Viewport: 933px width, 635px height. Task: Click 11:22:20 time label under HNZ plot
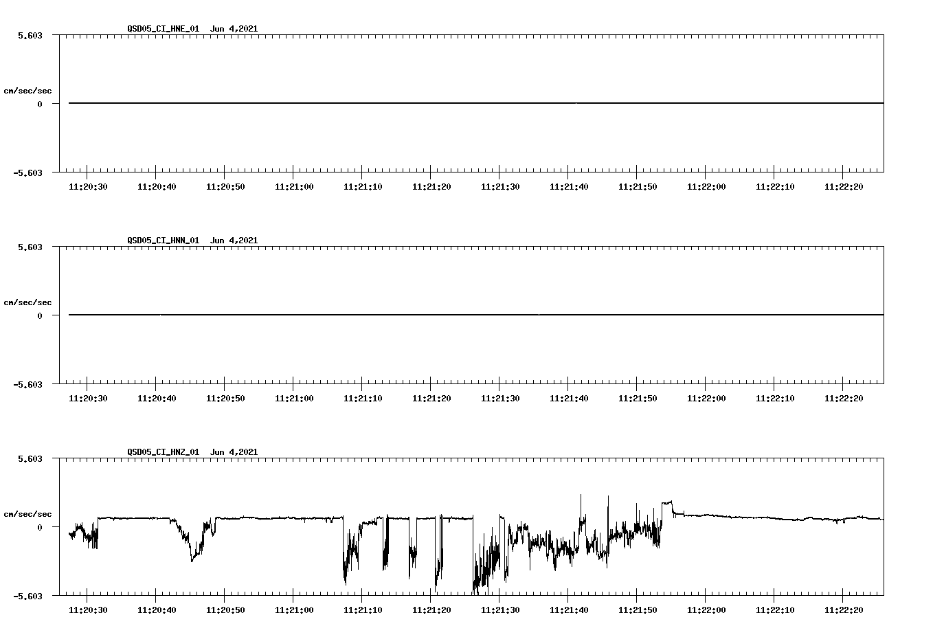pyautogui.click(x=844, y=610)
